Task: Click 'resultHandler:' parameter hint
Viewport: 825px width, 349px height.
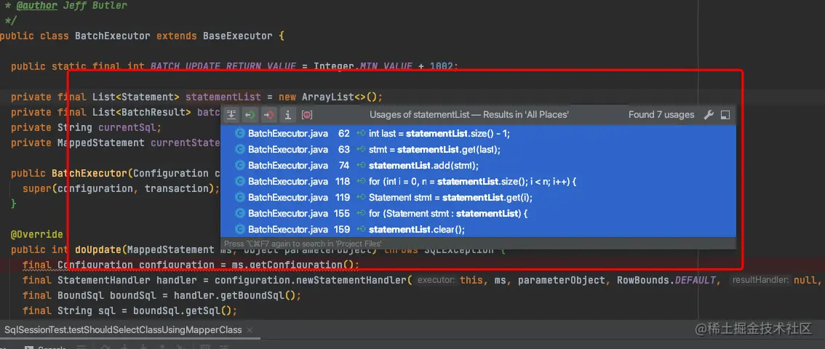Action: click(x=760, y=280)
